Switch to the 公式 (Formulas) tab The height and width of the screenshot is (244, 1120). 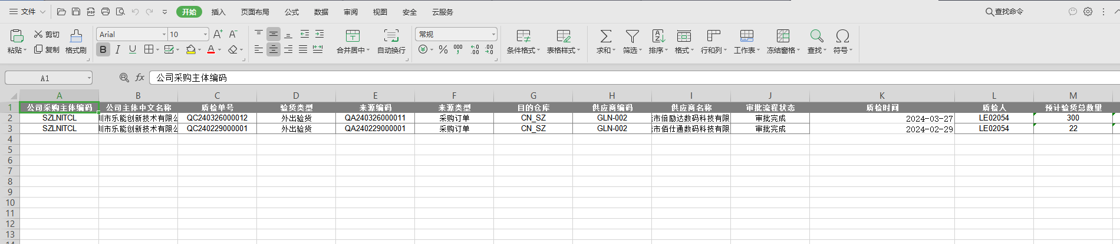(x=292, y=12)
